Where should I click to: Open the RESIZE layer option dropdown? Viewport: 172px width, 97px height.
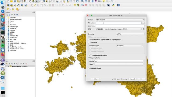(x=119, y=61)
